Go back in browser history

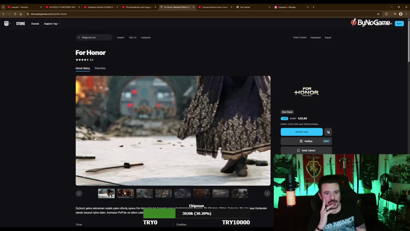coord(4,14)
